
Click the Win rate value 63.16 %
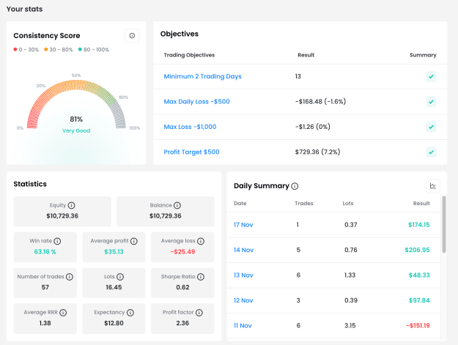pos(45,251)
